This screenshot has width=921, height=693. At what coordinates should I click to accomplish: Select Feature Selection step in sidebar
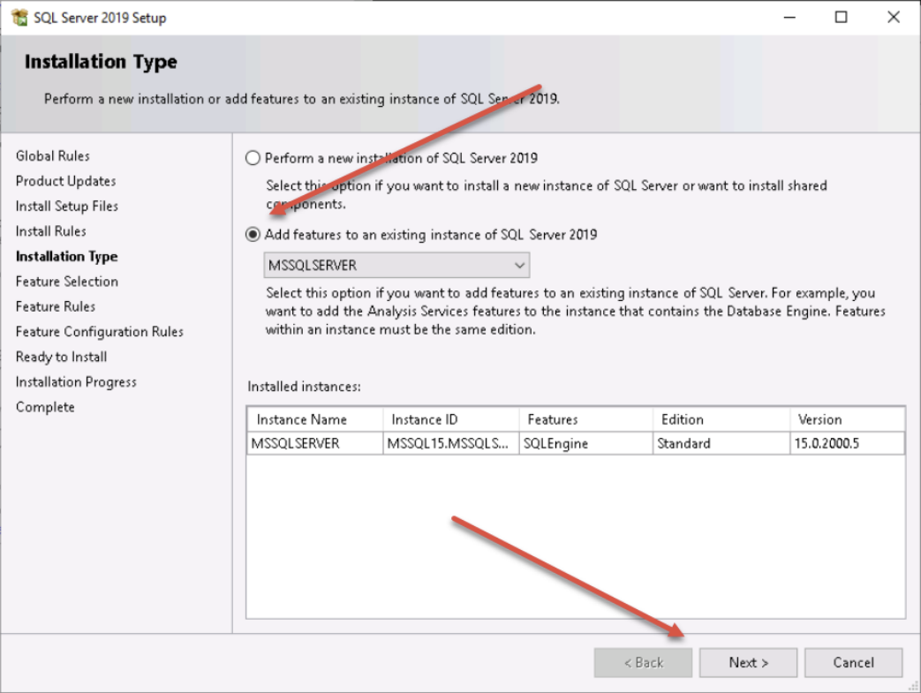67,282
